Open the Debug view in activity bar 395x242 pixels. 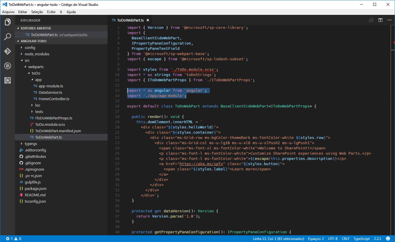(8, 66)
